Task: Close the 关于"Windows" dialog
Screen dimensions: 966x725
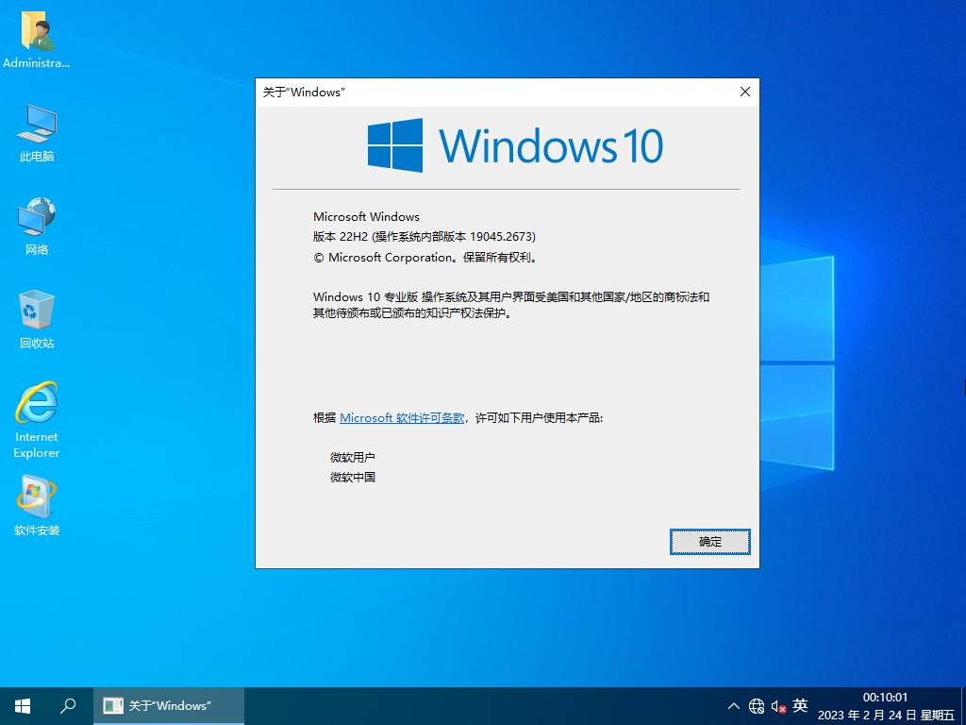Action: (745, 92)
